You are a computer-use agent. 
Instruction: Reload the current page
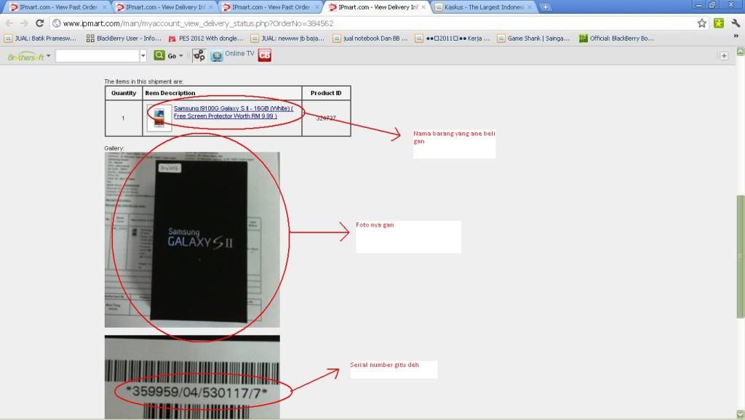point(40,23)
